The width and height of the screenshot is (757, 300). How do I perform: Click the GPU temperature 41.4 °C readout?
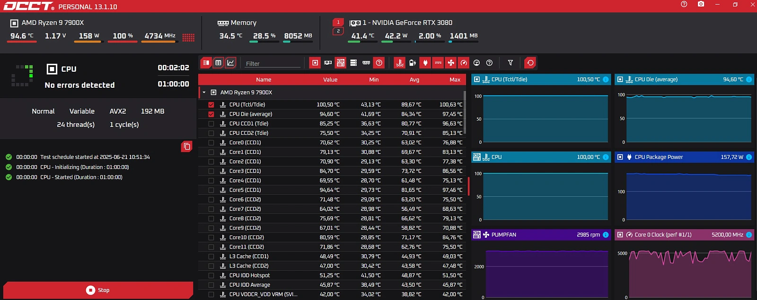coord(362,36)
